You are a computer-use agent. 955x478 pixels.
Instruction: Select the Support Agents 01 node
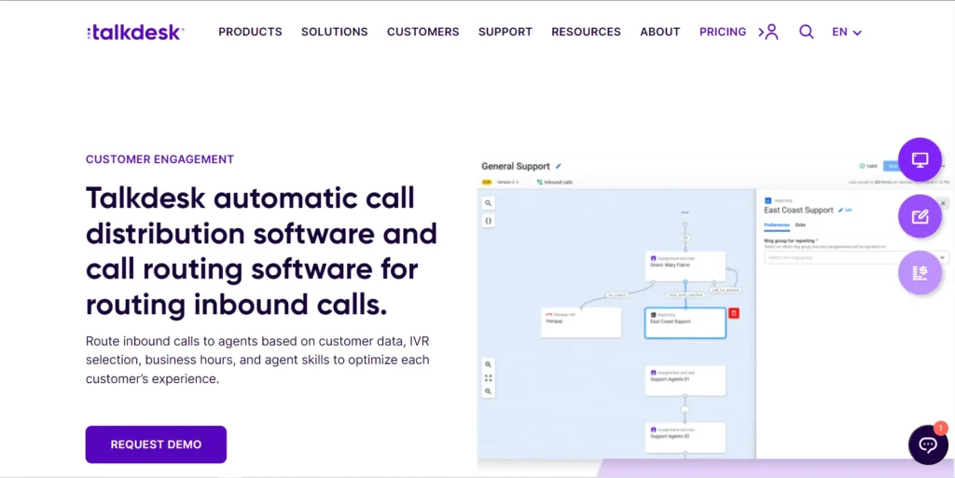click(685, 381)
